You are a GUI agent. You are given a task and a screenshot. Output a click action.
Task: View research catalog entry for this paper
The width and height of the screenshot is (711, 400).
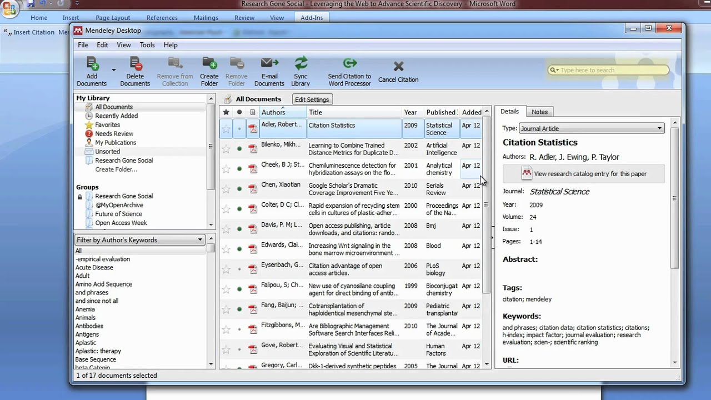pos(589,173)
